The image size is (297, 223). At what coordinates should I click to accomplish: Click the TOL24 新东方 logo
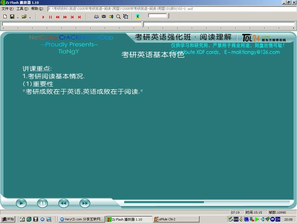click(x=264, y=38)
